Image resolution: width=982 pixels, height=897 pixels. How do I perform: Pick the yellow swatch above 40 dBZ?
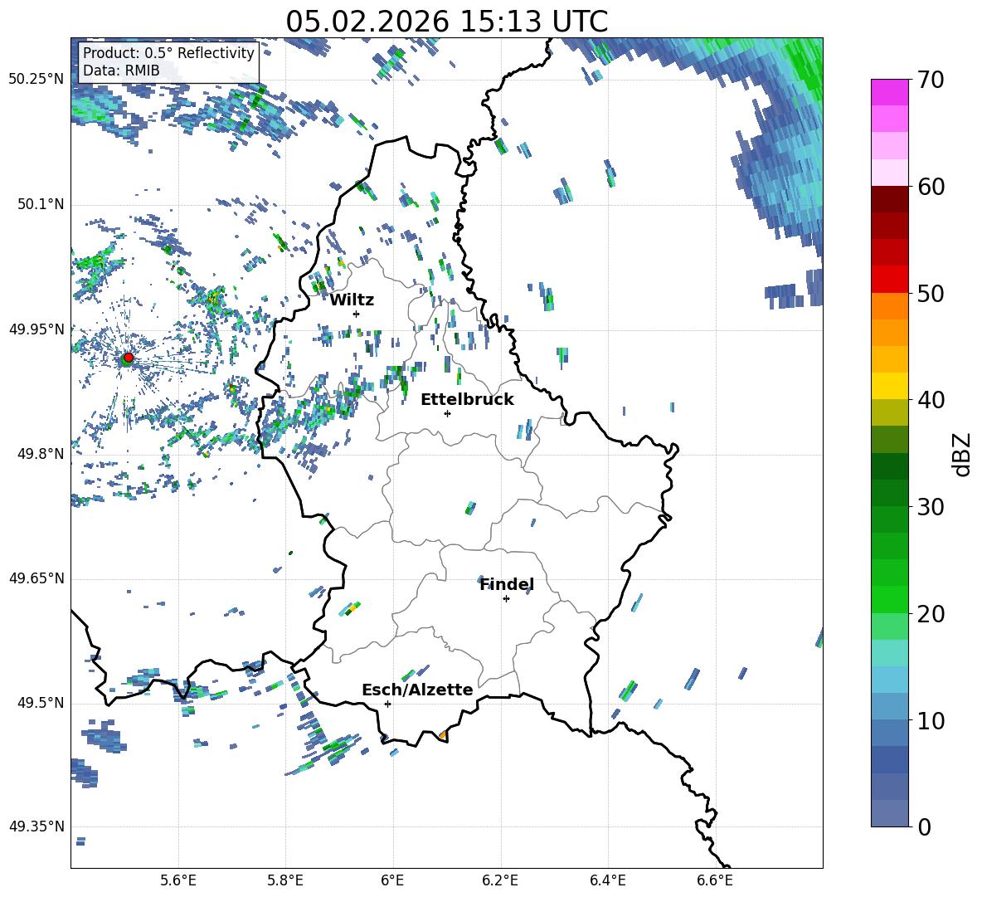(x=890, y=386)
